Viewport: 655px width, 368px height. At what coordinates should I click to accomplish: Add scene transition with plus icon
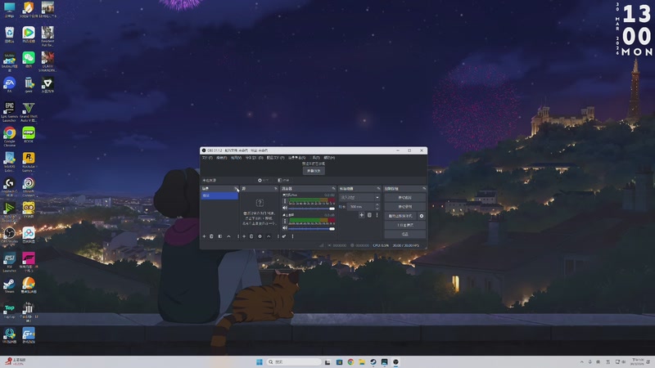362,215
